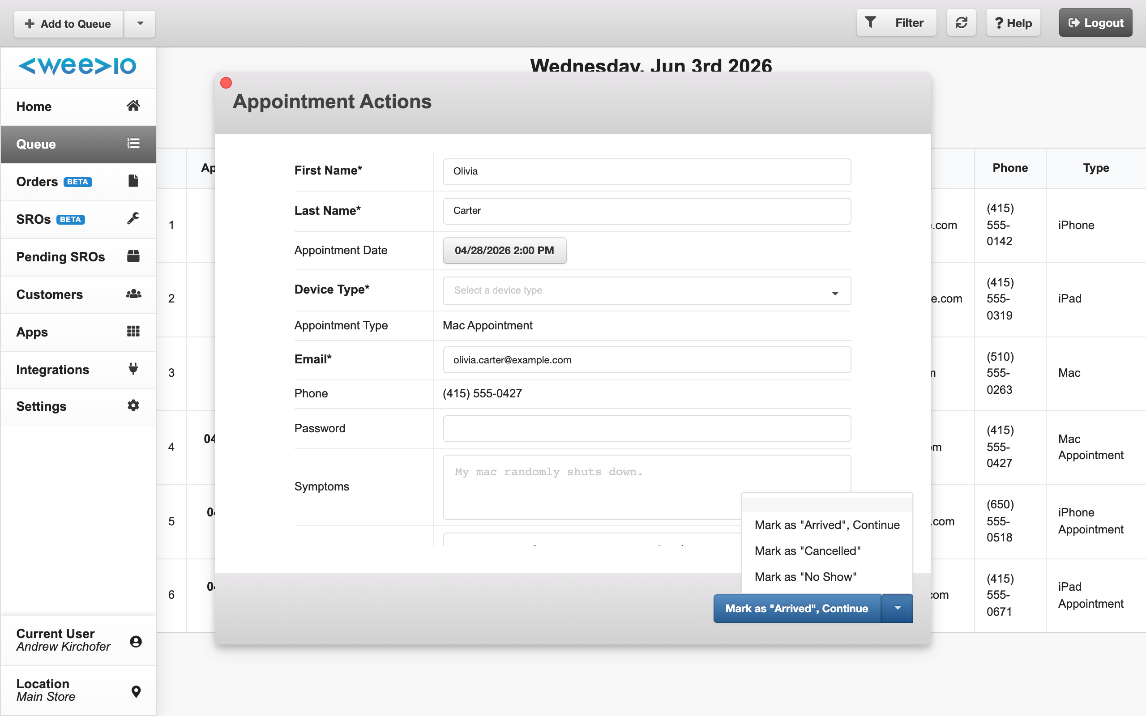Open Orders BETA in the sidebar
This screenshot has width=1146, height=716.
[78, 181]
